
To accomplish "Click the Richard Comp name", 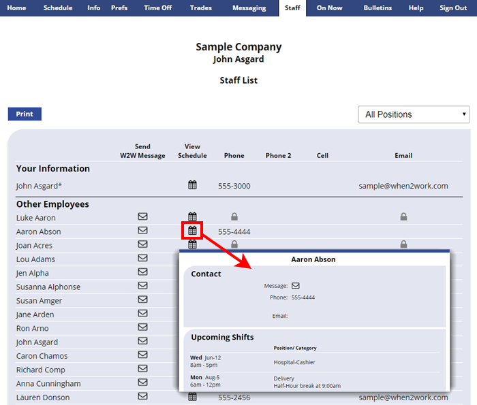I will (41, 370).
